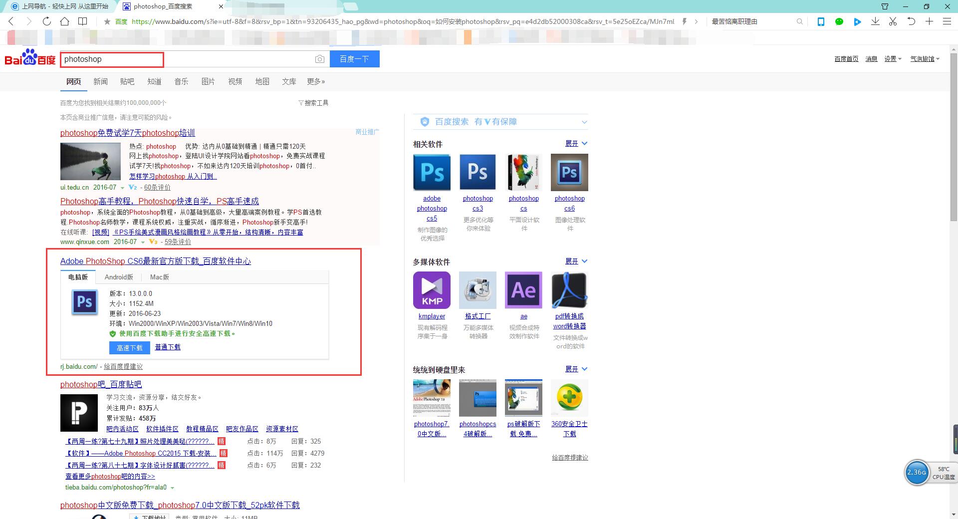Open 格式工厂 software icon
Viewport: 958px width, 519px height.
point(478,290)
